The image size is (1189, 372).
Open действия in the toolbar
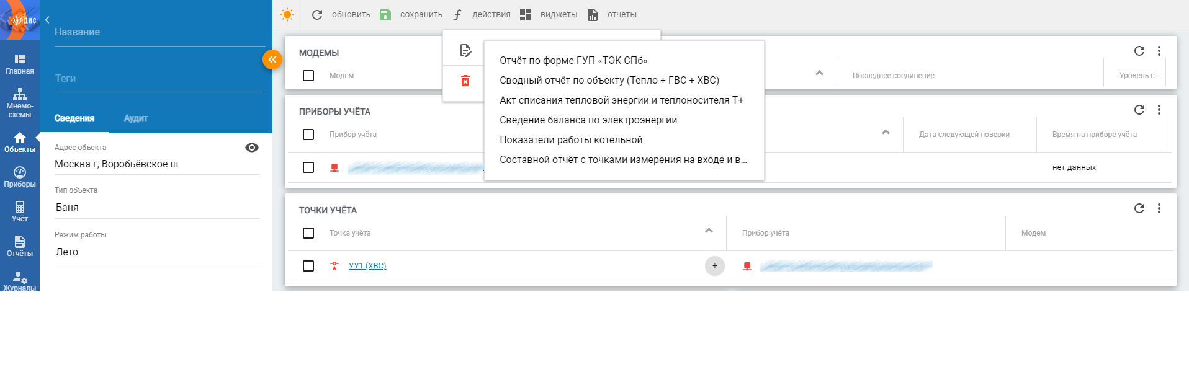(x=491, y=14)
